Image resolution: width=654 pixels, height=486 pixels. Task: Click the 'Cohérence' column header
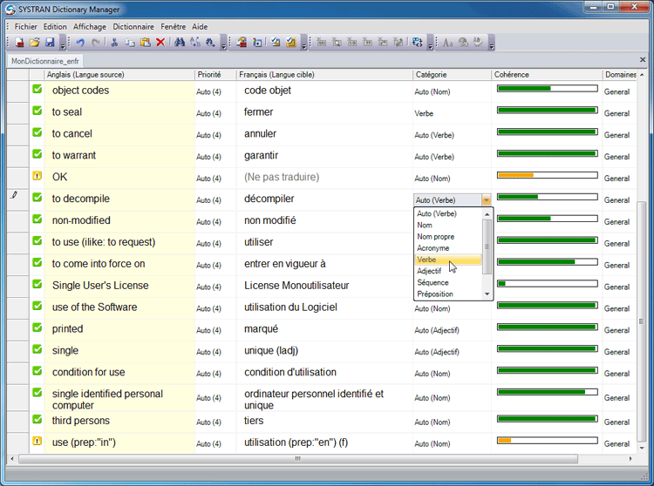point(512,75)
